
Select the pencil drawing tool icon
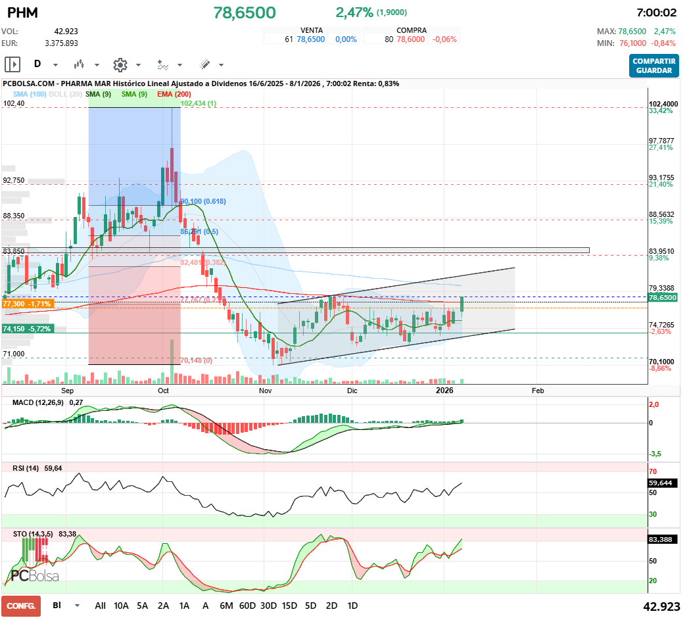click(204, 64)
